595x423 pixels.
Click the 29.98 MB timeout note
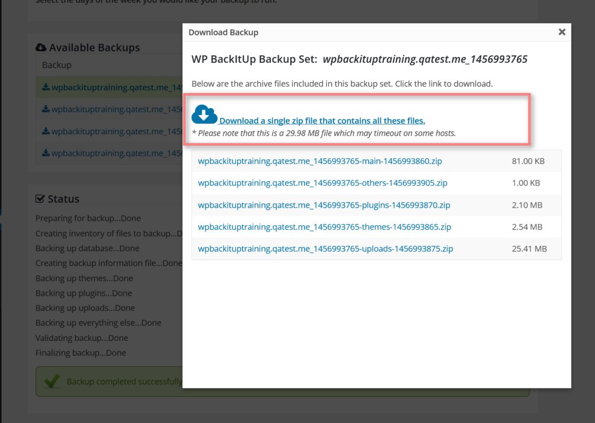click(323, 133)
